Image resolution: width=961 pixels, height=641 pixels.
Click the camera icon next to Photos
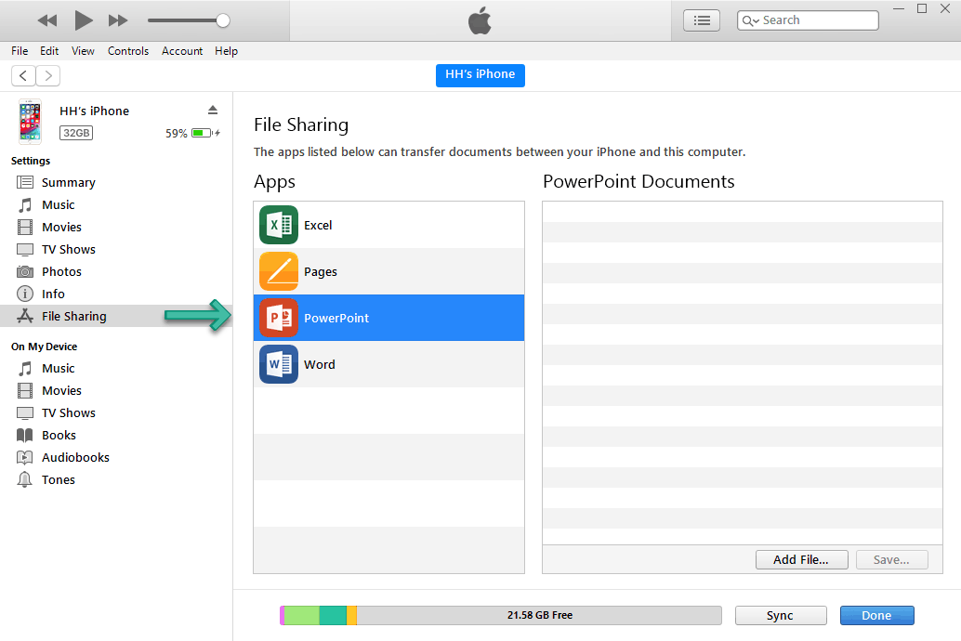point(25,271)
